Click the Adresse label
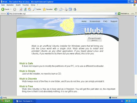The image size is (137, 103). [3, 13]
